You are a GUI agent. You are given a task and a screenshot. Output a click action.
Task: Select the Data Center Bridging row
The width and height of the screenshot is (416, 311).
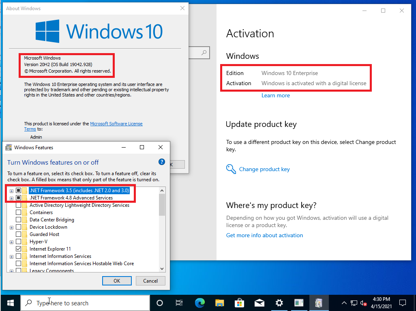pyautogui.click(x=52, y=220)
